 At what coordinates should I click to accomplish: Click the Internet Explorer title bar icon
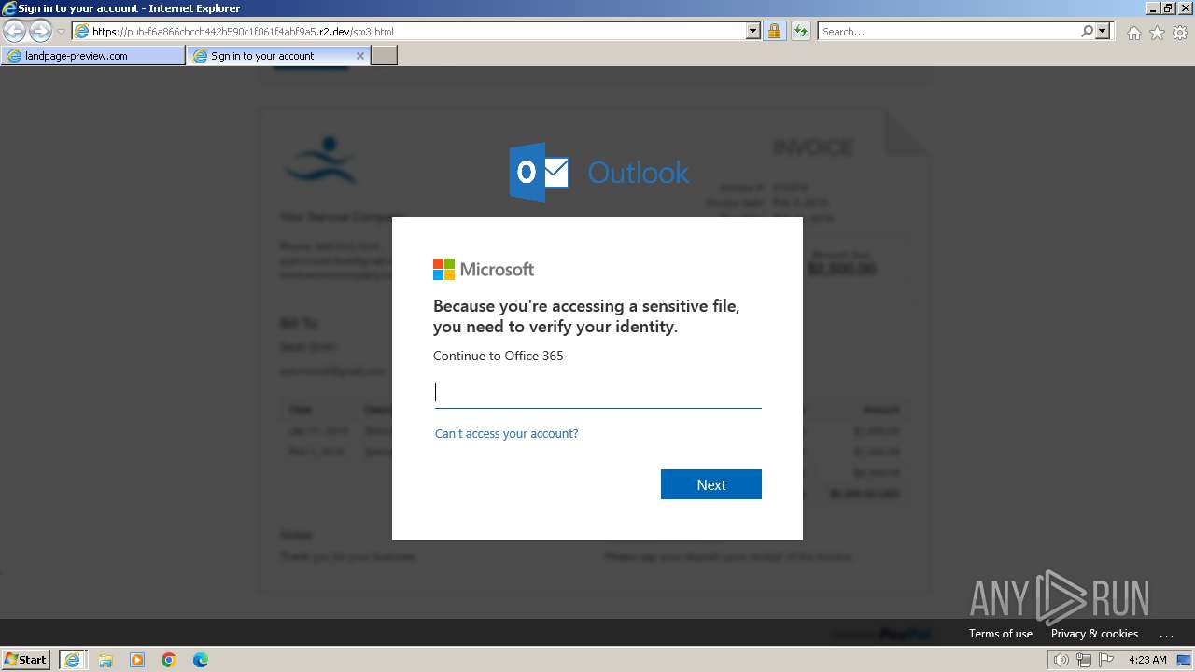click(9, 8)
